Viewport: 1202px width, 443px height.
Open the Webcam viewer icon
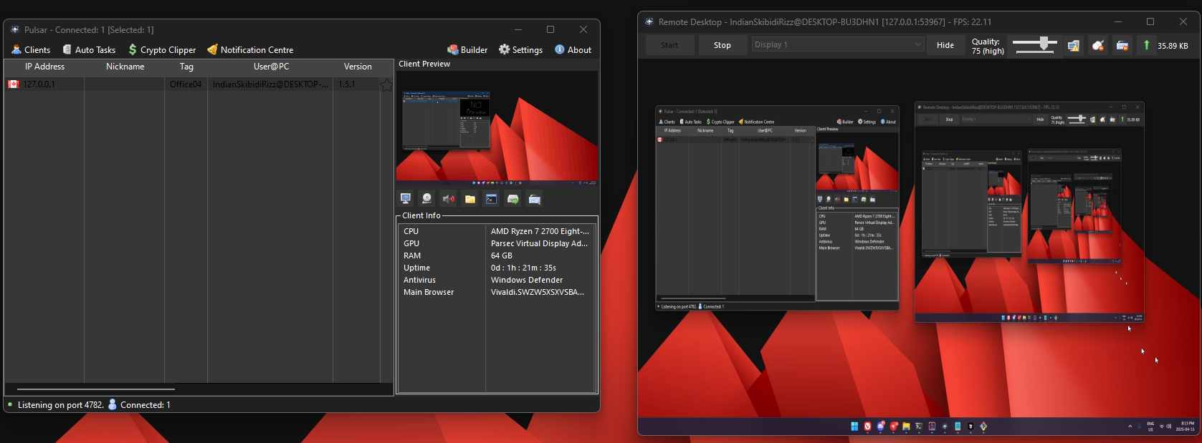click(x=427, y=199)
